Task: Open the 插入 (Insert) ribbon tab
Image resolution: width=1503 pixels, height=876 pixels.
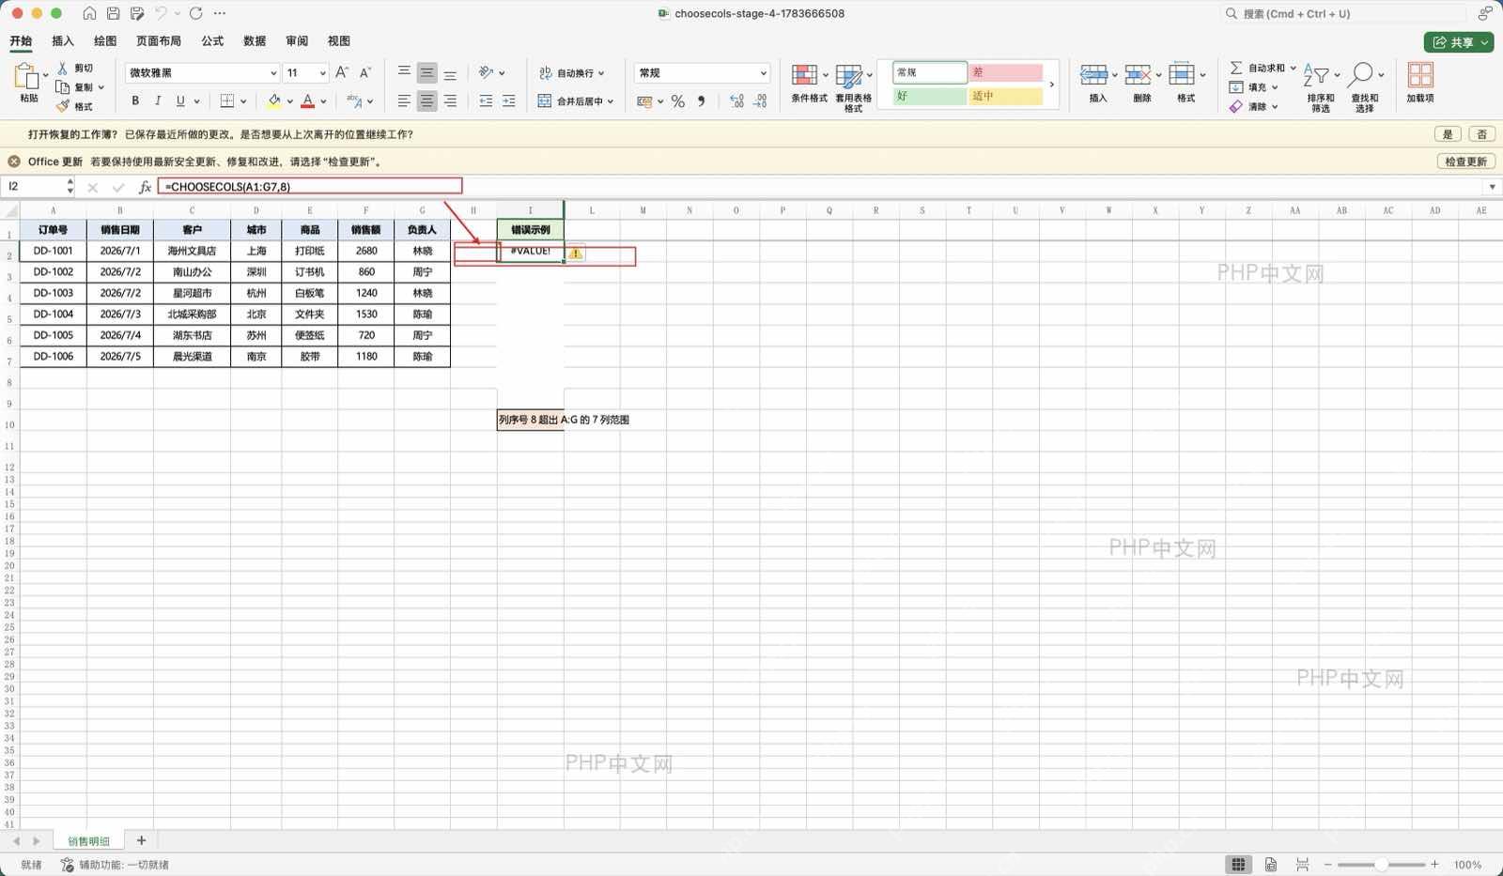Action: pos(63,41)
